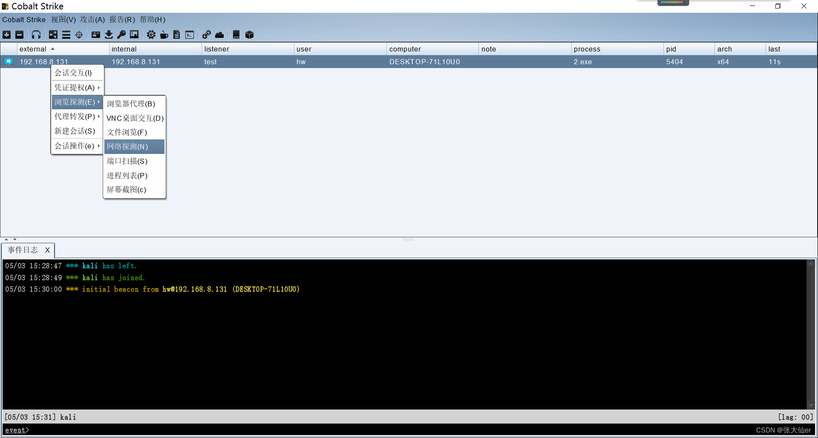Open screenshots picture icon
818x438 pixels.
(x=134, y=35)
